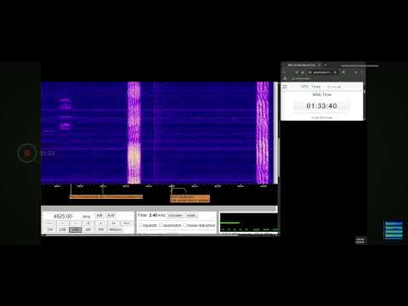The height and width of the screenshot is (306, 408).
Task: Select LSB demodulation mode
Action: 62,229
